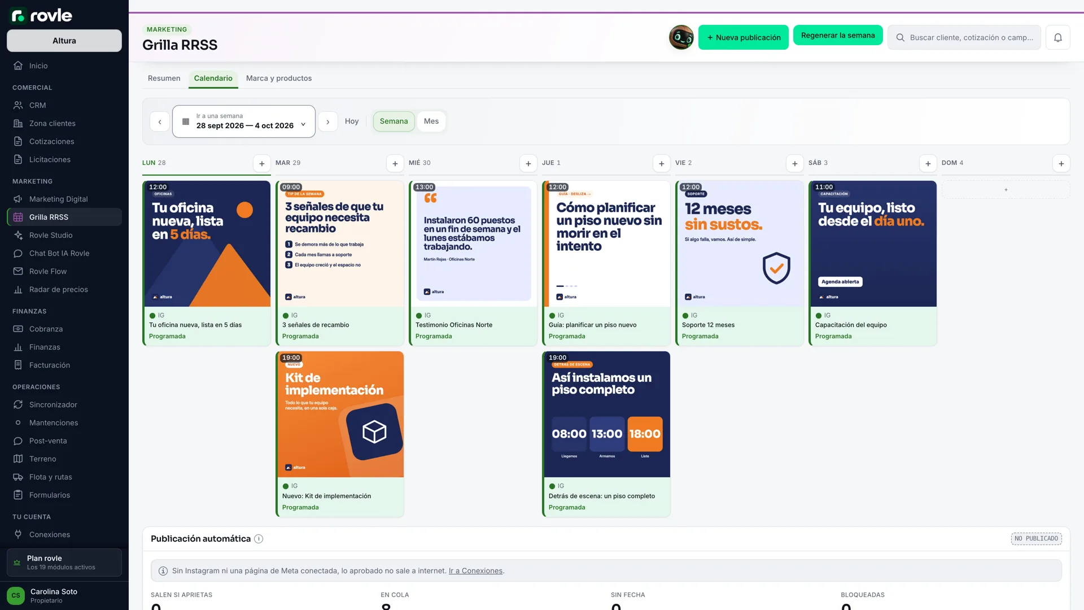
Task: Open Radar de precios
Action: point(64,289)
